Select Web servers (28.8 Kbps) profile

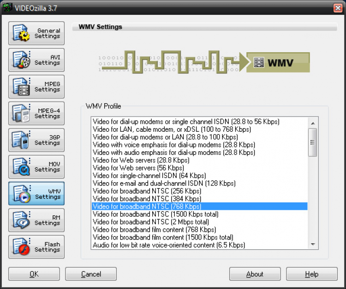(x=199, y=160)
